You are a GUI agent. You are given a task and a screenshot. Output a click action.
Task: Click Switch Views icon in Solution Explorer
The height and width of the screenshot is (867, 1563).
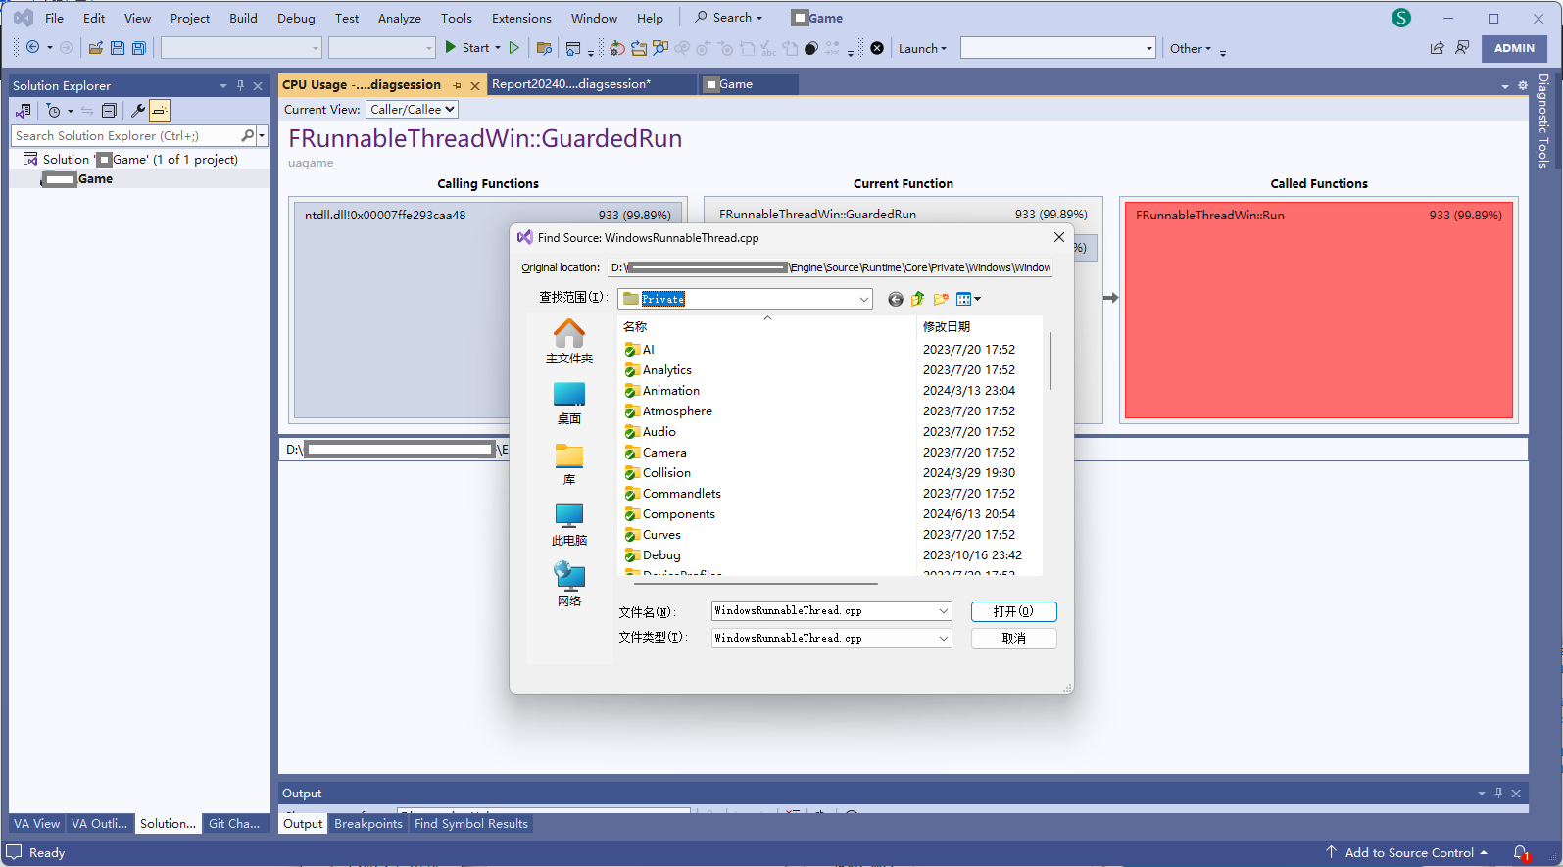[x=23, y=111]
